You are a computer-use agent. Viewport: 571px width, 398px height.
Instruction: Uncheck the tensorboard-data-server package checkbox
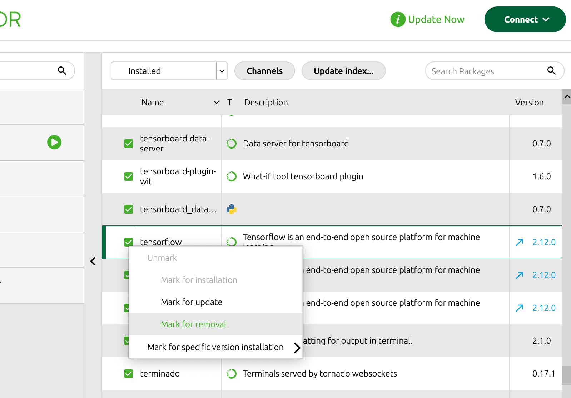pos(129,144)
